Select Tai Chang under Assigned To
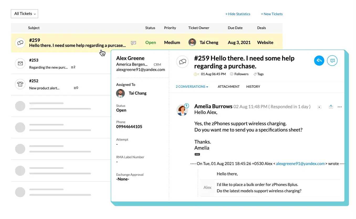Viewport: 356px width, 219px height. click(x=138, y=93)
